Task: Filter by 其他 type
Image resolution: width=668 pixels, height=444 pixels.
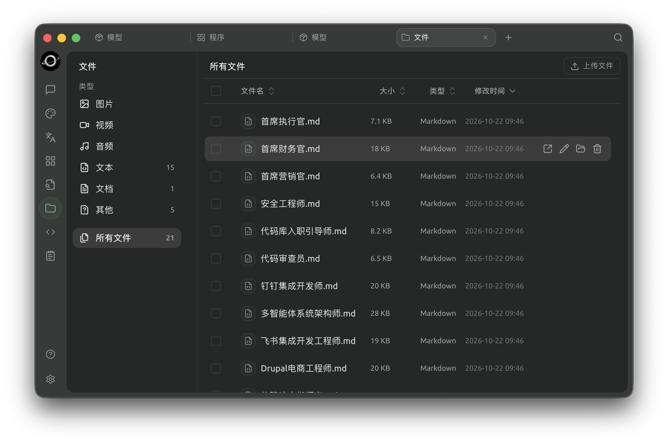Action: pyautogui.click(x=127, y=210)
